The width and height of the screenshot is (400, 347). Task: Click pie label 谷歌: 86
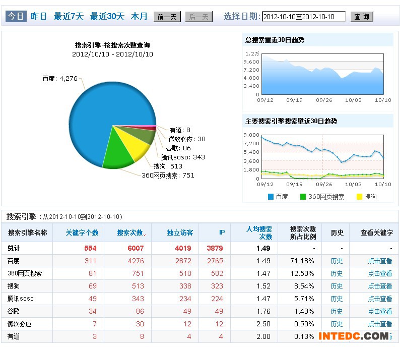click(x=178, y=148)
